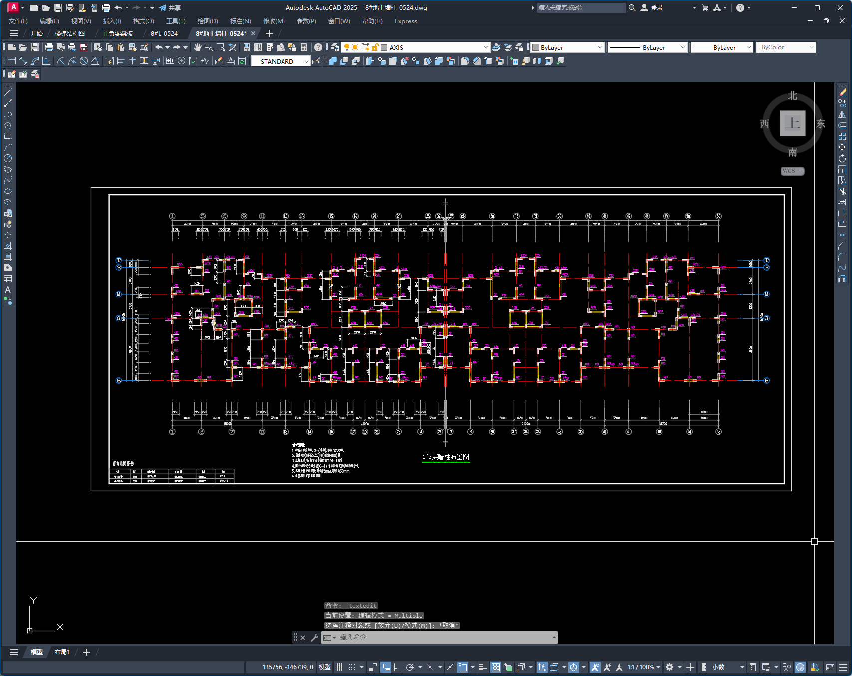The image size is (852, 676).
Task: Expand the AutoCAD application menu arrow
Action: pyautogui.click(x=22, y=8)
